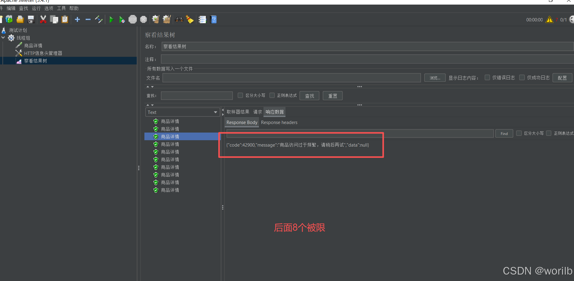
Task: Click into the 名称 input field
Action: [x=368, y=46]
